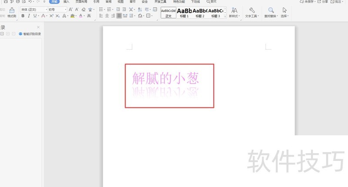Click the Clear Formatting eraser icon

84,10
